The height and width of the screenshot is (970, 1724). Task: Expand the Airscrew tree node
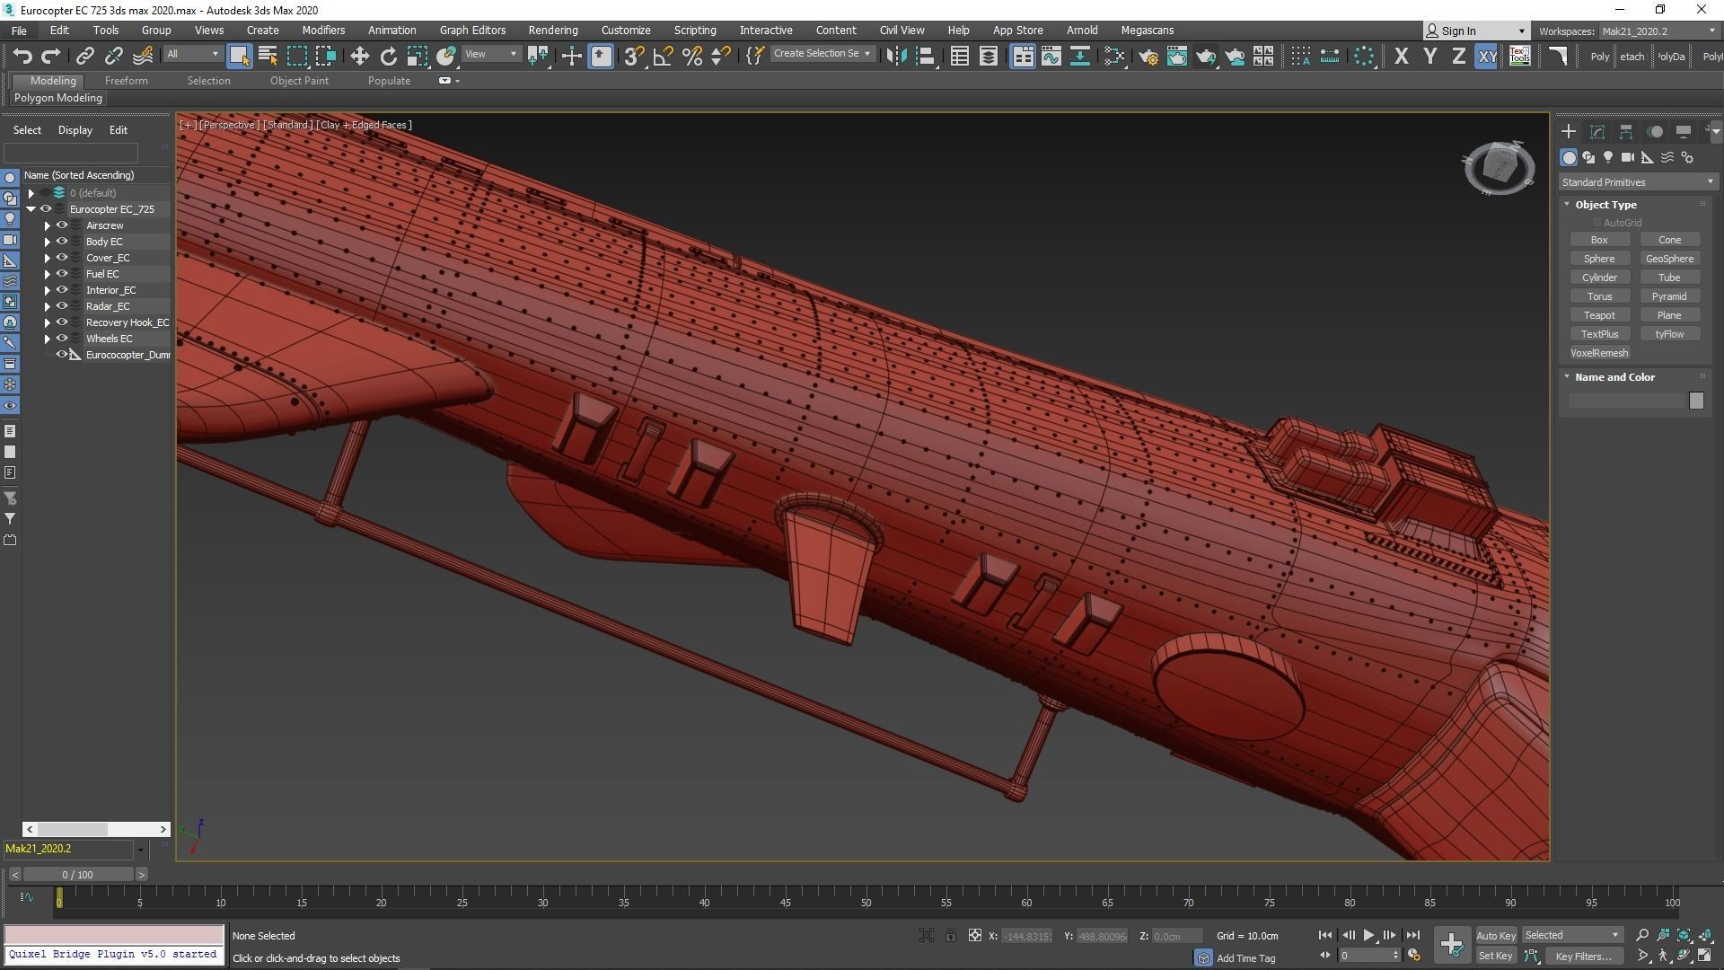click(48, 225)
